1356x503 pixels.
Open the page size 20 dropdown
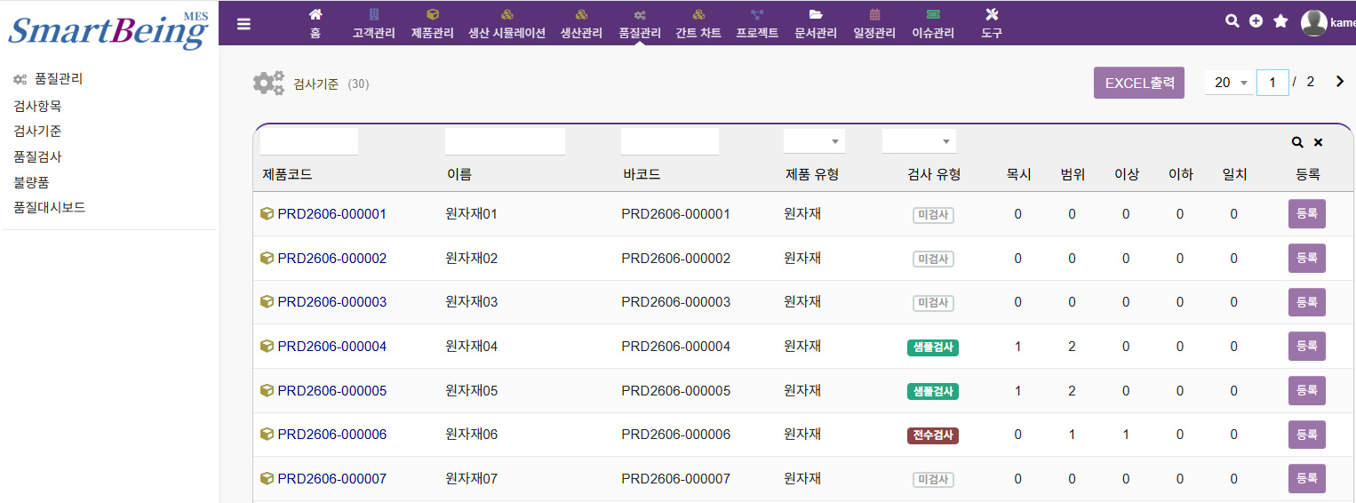1229,82
